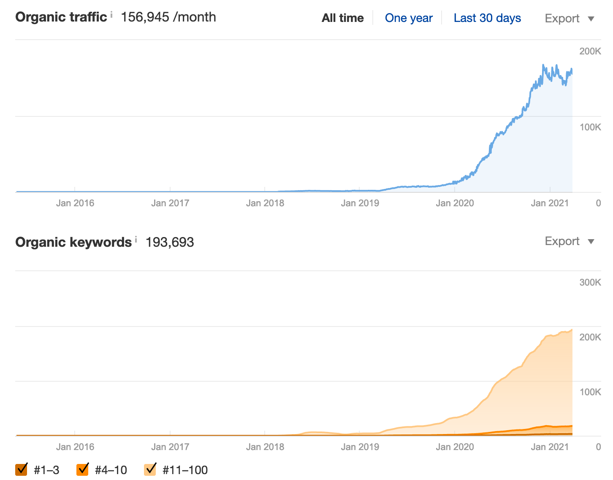Select the All time range tab
The image size is (613, 480).
(342, 18)
